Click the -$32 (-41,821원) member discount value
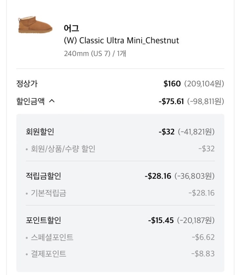Viewport: 244px width, 275px height. tap(186, 132)
